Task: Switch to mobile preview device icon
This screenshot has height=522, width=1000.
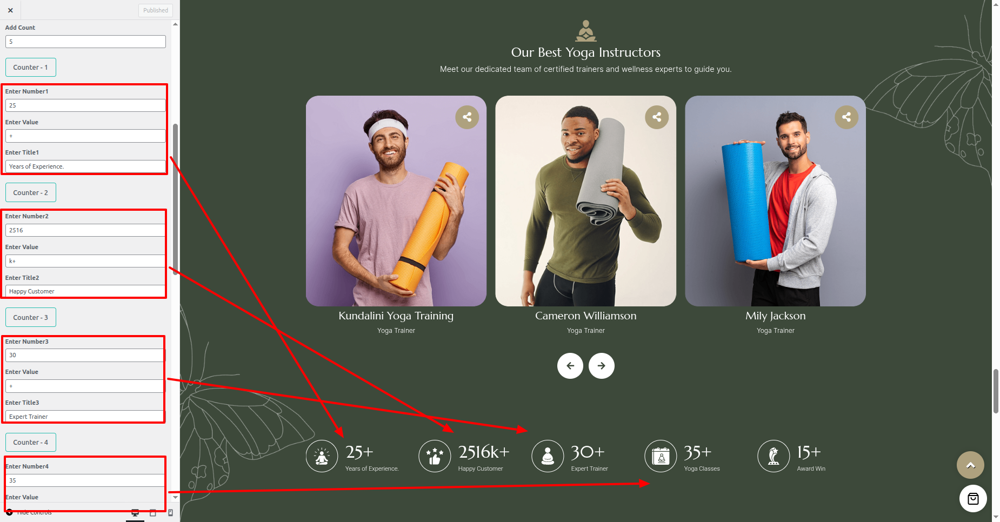Action: coord(171,513)
